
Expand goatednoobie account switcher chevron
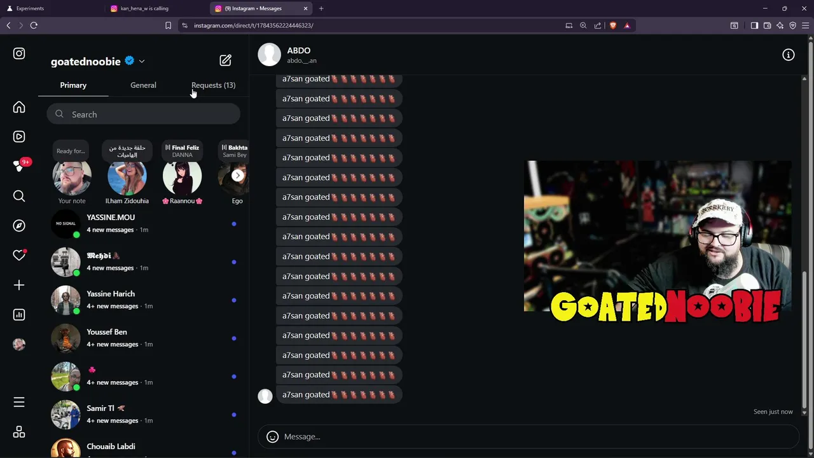pos(142,62)
